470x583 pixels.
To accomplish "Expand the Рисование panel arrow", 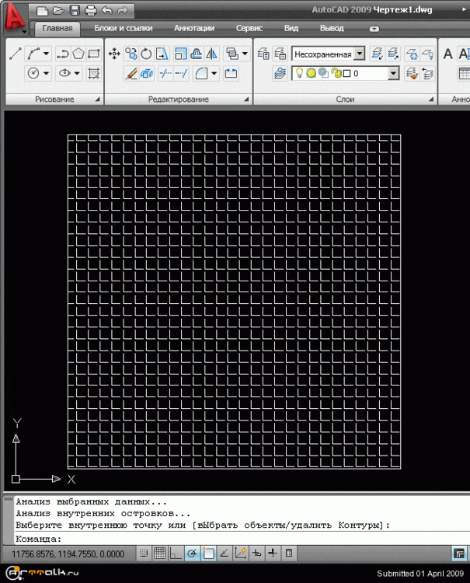I will [x=97, y=99].
